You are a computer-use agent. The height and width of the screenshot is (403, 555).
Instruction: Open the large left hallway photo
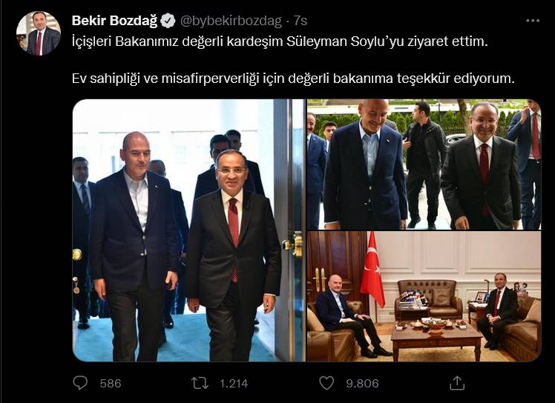click(x=188, y=230)
